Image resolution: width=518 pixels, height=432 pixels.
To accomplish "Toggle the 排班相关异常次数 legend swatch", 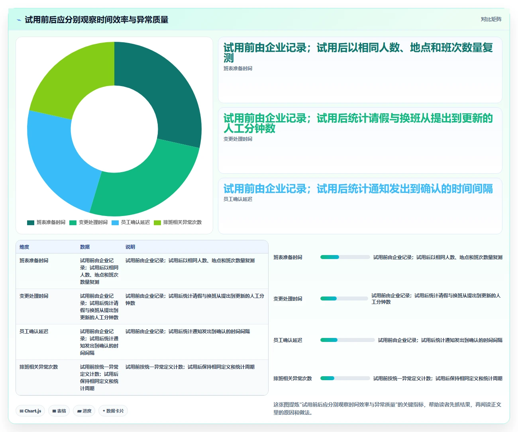I will [x=157, y=222].
